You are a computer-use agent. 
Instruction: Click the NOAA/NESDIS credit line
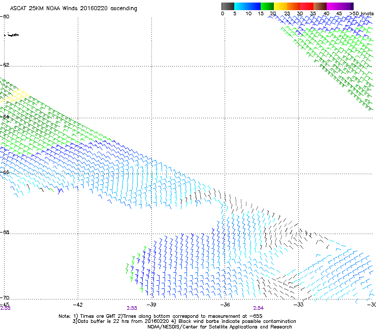(x=220, y=327)
